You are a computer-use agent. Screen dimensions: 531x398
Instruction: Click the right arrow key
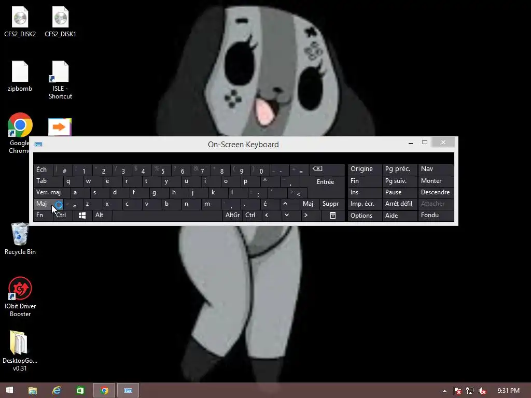click(311, 215)
